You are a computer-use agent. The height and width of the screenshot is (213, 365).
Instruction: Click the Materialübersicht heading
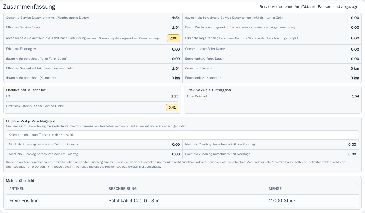[x=20, y=181]
